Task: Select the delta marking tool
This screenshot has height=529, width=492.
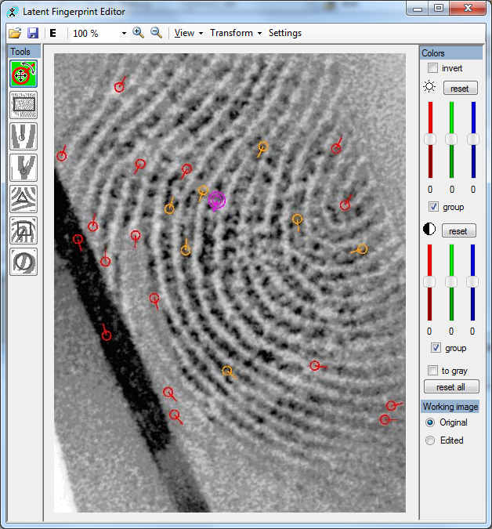Action: pos(24,199)
